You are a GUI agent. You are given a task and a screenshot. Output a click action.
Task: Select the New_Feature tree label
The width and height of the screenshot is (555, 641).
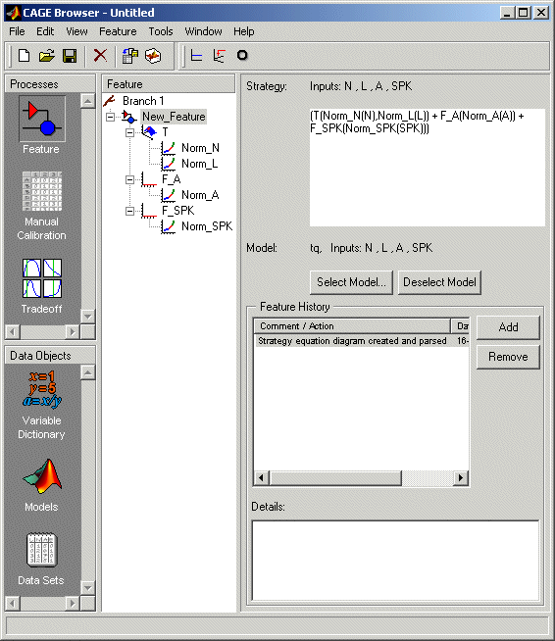point(174,117)
